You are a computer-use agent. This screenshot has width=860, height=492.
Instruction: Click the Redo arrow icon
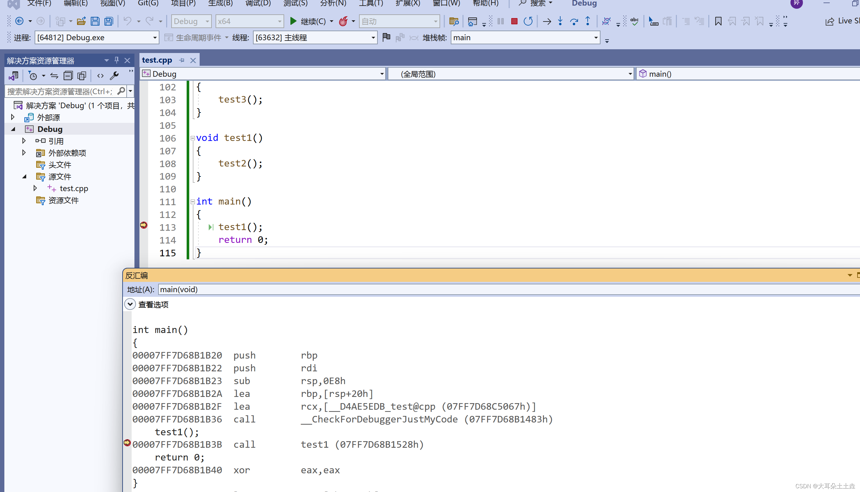(x=149, y=21)
